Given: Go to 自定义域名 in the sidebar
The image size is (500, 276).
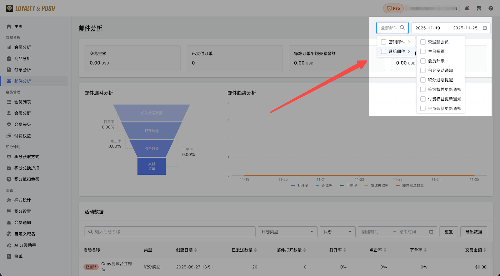Looking at the screenshot, I should 25,234.
